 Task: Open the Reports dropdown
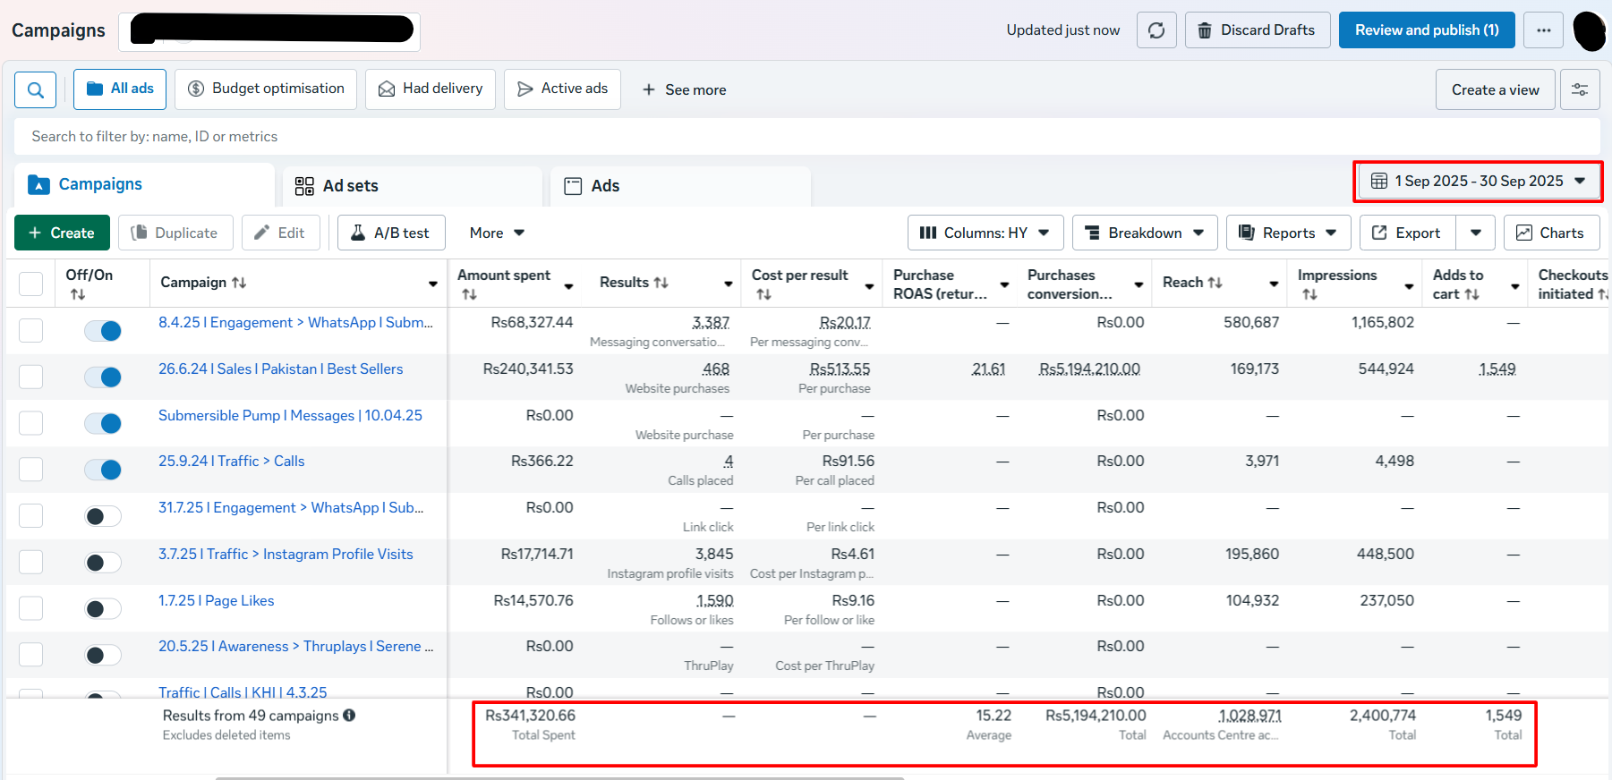[1289, 233]
